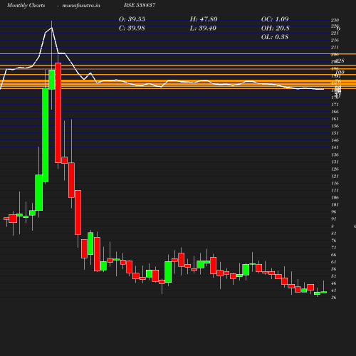Click the 136 price axis label
The width and height of the screenshot is (356, 356).
tap(335, 155)
